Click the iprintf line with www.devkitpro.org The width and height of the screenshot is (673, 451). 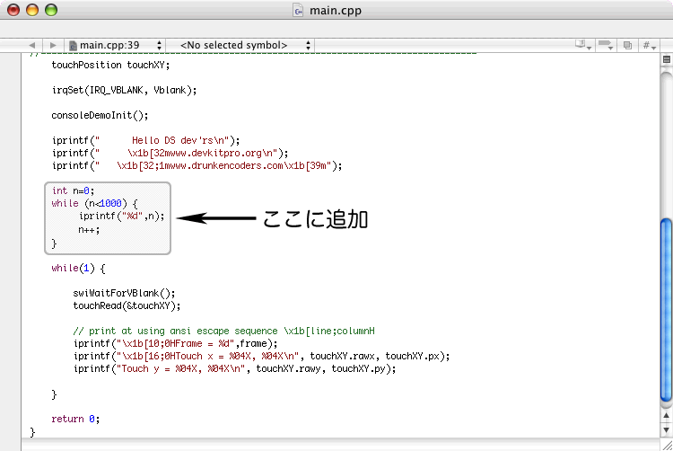tap(170, 153)
